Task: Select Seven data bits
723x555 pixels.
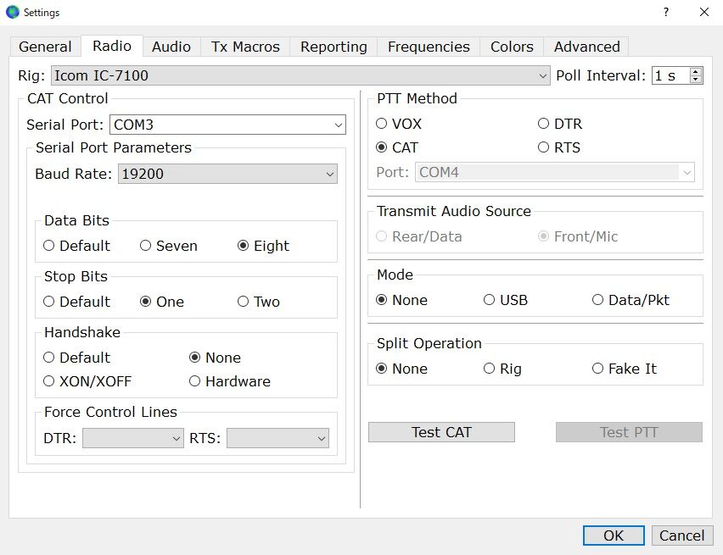Action: coord(168,246)
